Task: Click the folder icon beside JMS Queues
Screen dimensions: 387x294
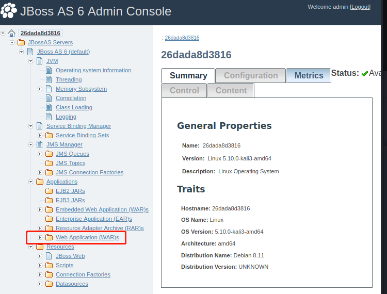Action: [x=49, y=154]
